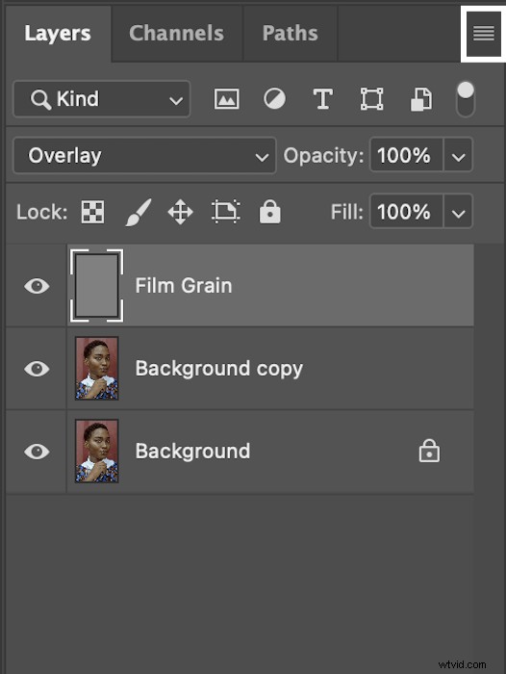
Task: Lock transparent pixels checkerboard icon
Action: point(92,212)
